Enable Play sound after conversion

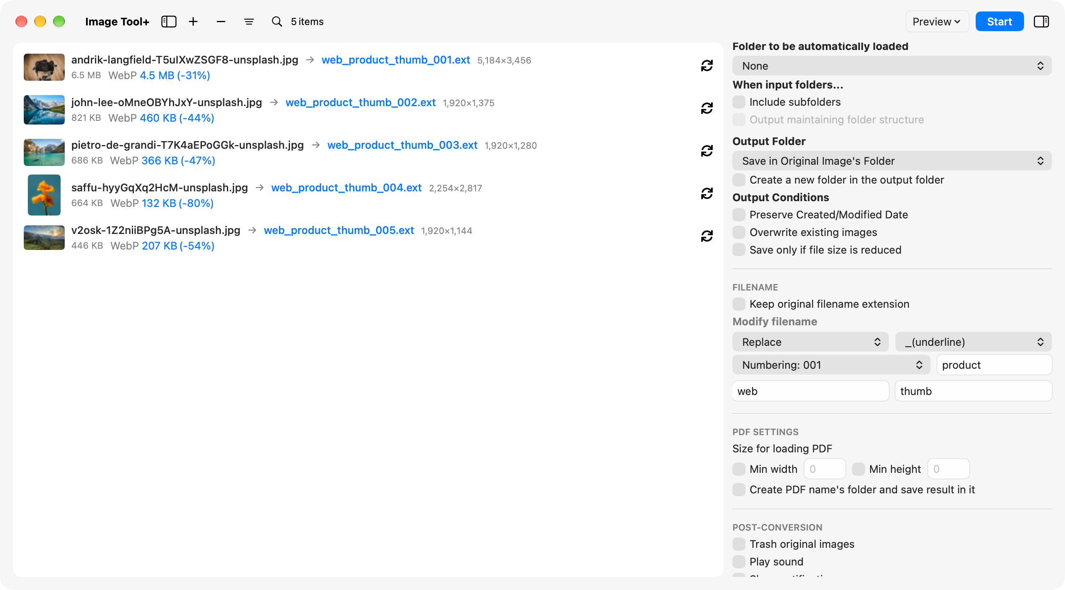(x=739, y=561)
